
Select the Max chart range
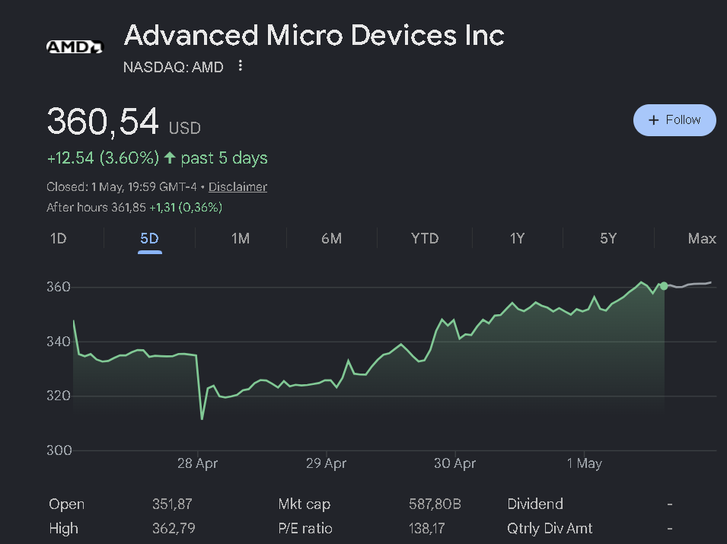[702, 239]
